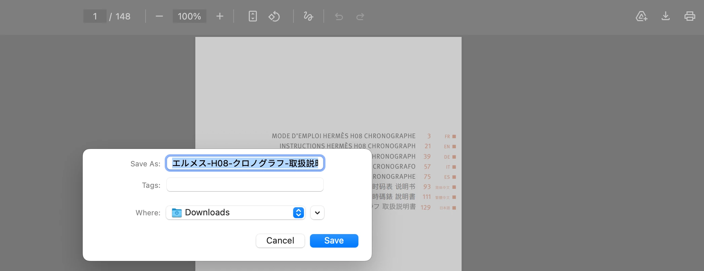Zoom in with the plus icon

pos(220,16)
